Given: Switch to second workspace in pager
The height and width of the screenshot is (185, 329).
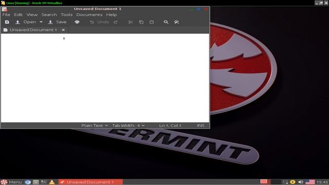Looking at the screenshot, I should click(276, 181).
